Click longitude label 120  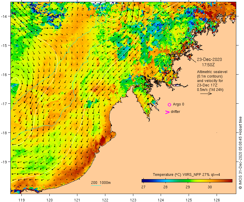(49, 200)
